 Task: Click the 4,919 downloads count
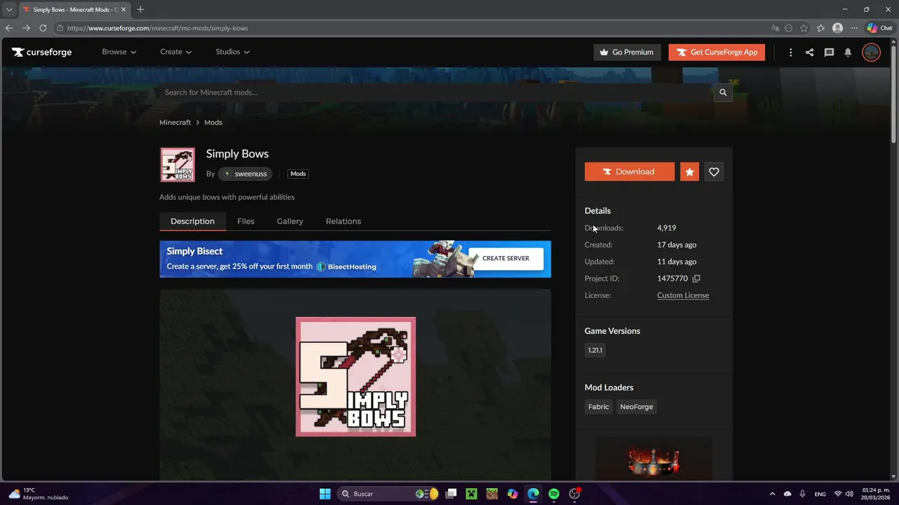click(x=667, y=228)
